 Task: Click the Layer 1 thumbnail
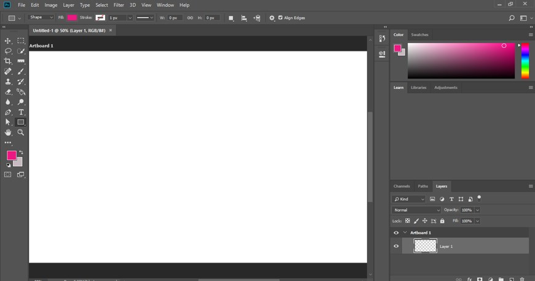(426, 246)
